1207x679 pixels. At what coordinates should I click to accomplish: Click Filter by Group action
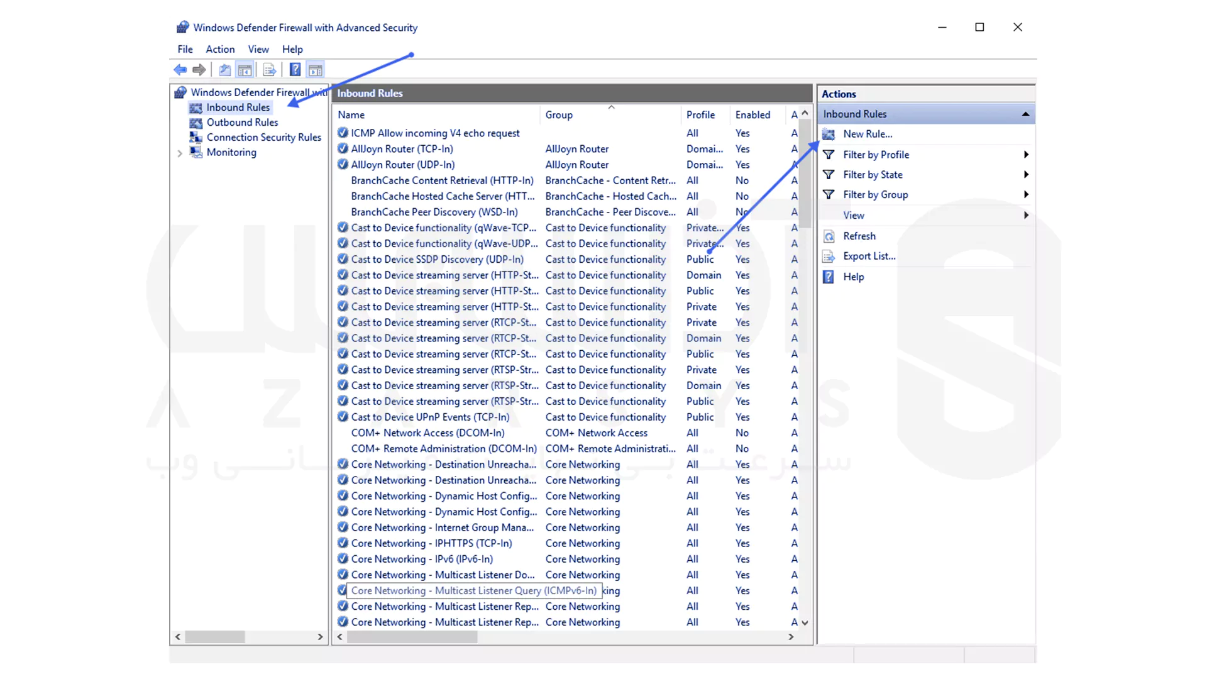[x=875, y=195]
